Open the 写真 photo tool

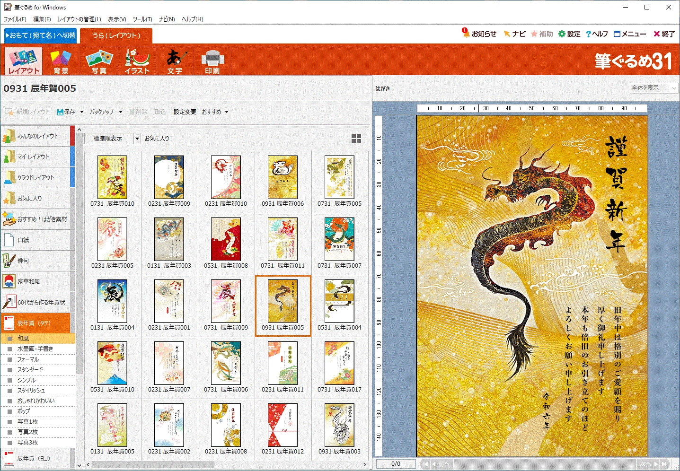click(x=99, y=61)
